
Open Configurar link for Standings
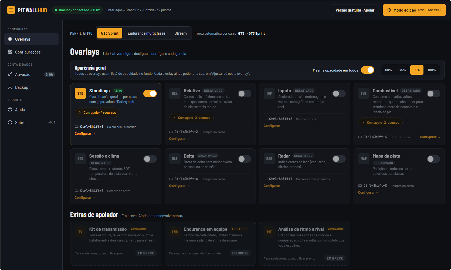[x=85, y=134]
